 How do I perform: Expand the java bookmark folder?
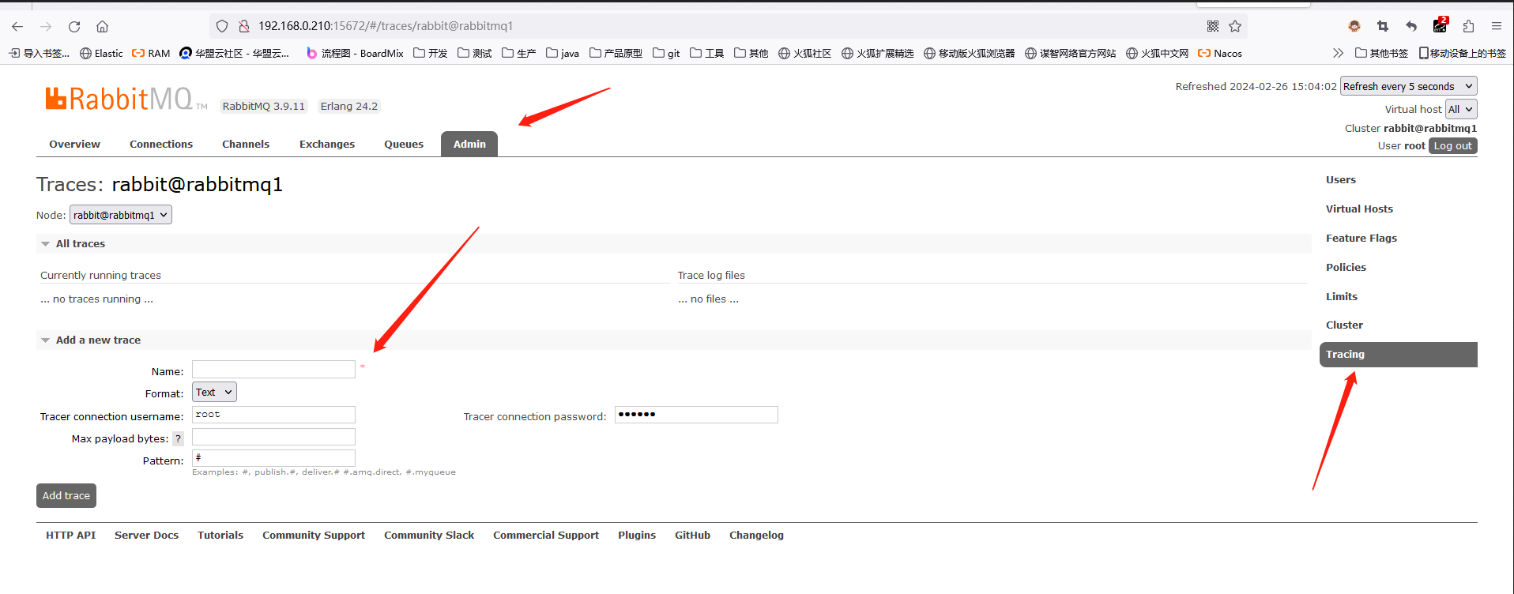coord(563,53)
